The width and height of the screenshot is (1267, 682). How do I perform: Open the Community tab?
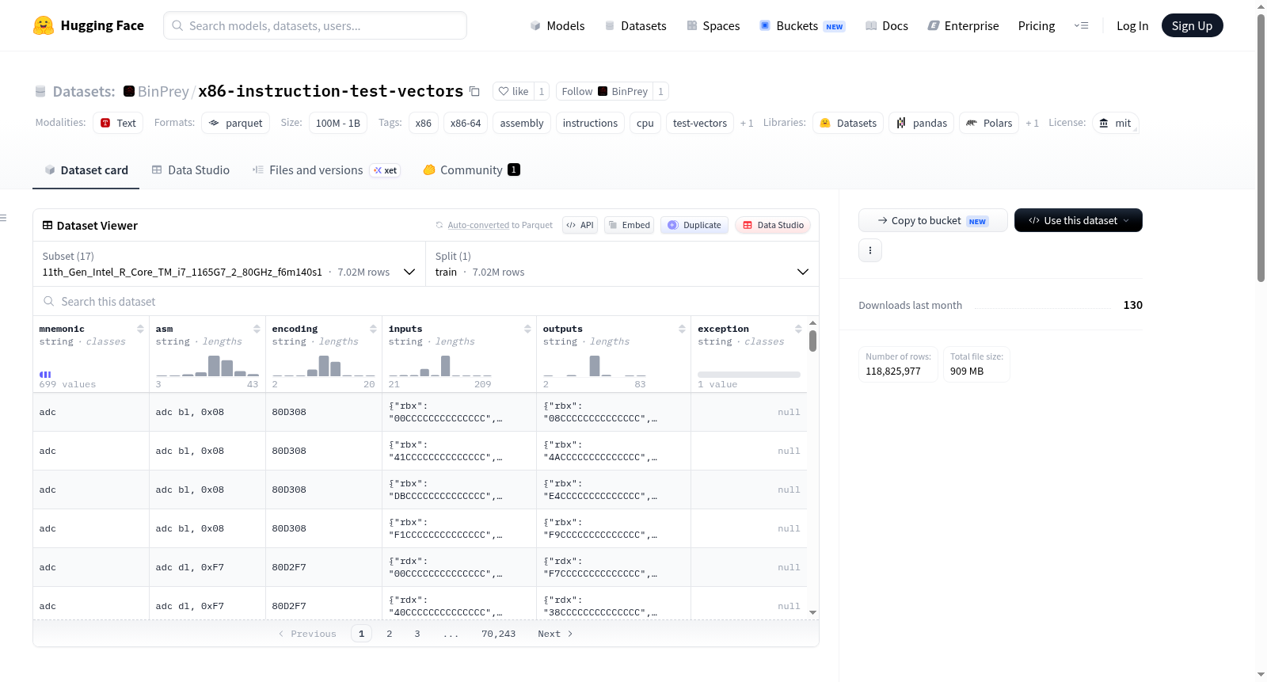(x=471, y=170)
